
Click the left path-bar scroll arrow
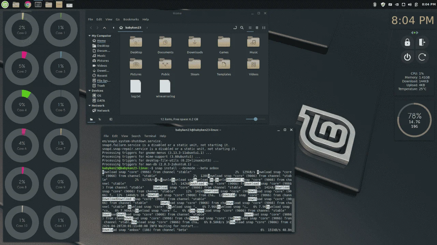tap(113, 28)
